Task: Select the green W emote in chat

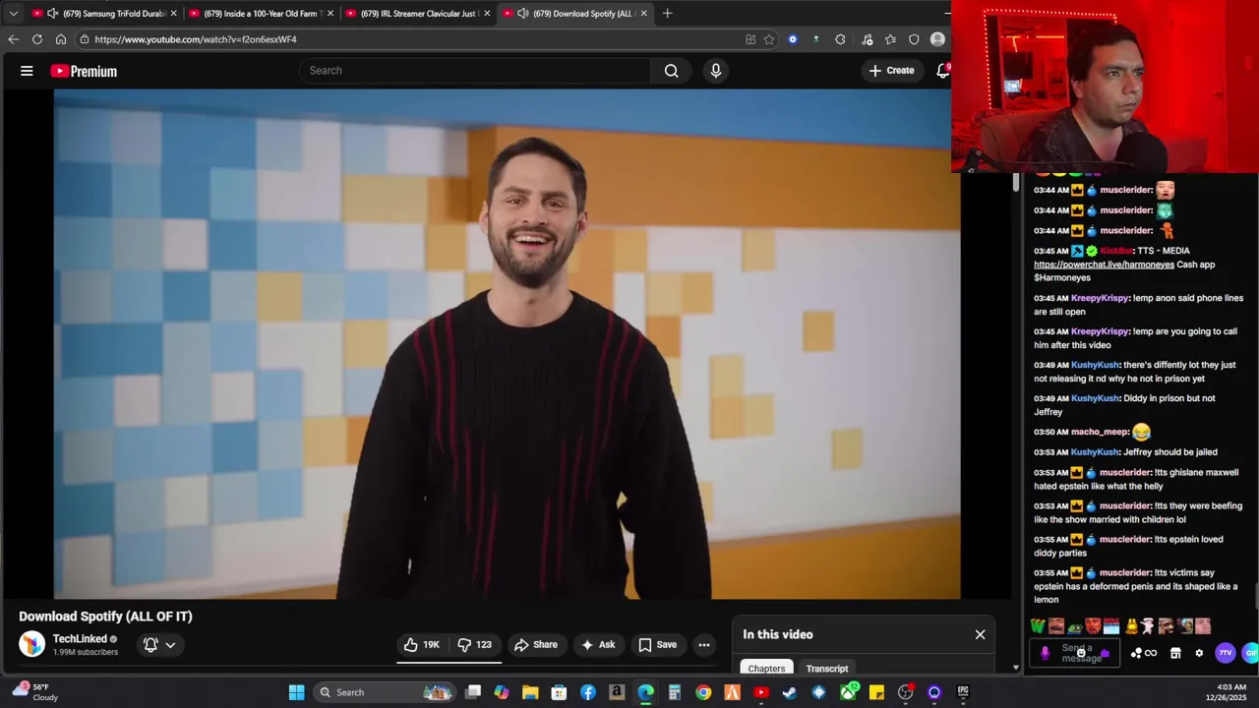Action: coord(1038,626)
